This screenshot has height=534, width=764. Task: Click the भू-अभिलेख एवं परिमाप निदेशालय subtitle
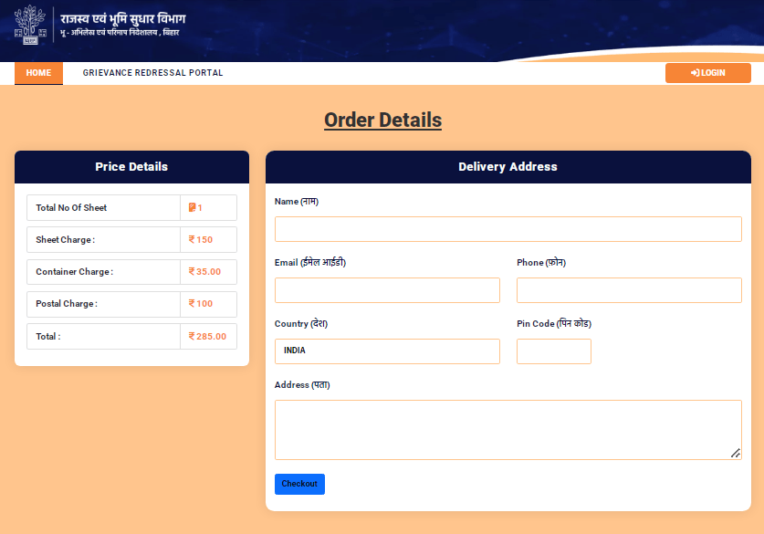120,33
